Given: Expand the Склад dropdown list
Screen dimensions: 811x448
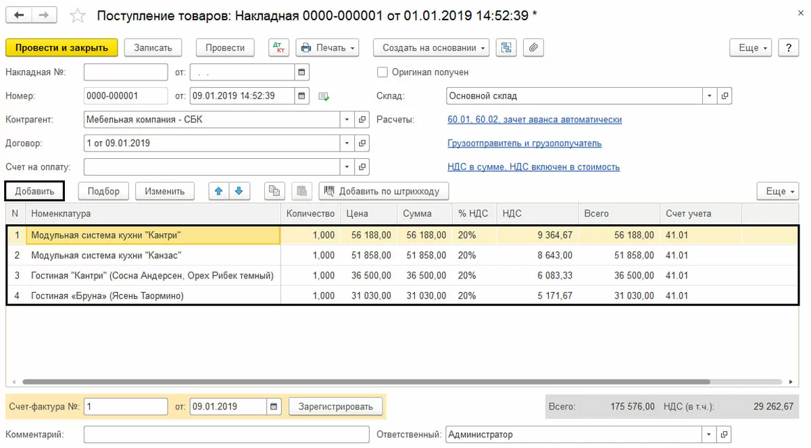Looking at the screenshot, I should point(709,96).
